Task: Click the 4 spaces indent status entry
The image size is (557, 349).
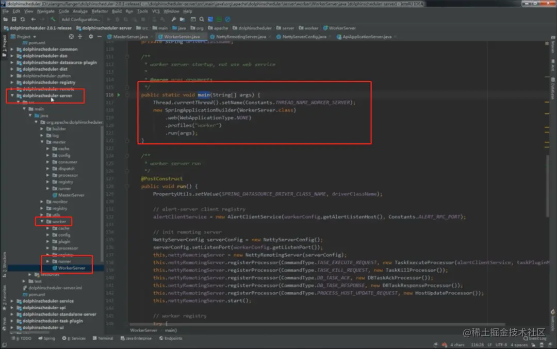Action: [x=519, y=345]
